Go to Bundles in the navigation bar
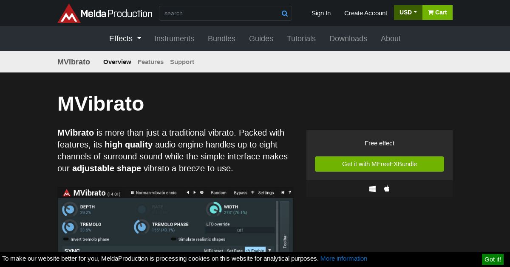Viewport: 510px width, 267px height. coord(221,39)
